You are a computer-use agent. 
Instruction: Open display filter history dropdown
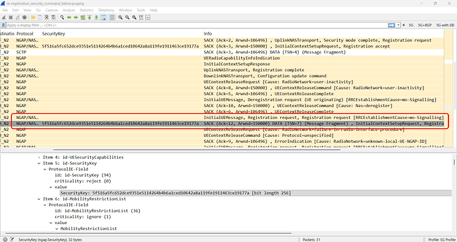[398, 25]
